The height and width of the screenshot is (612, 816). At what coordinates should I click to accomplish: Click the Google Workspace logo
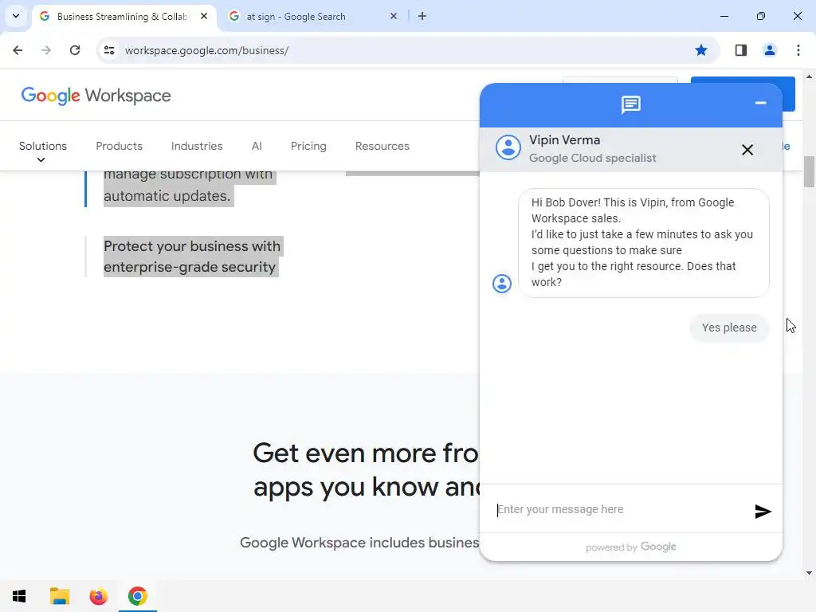(96, 96)
